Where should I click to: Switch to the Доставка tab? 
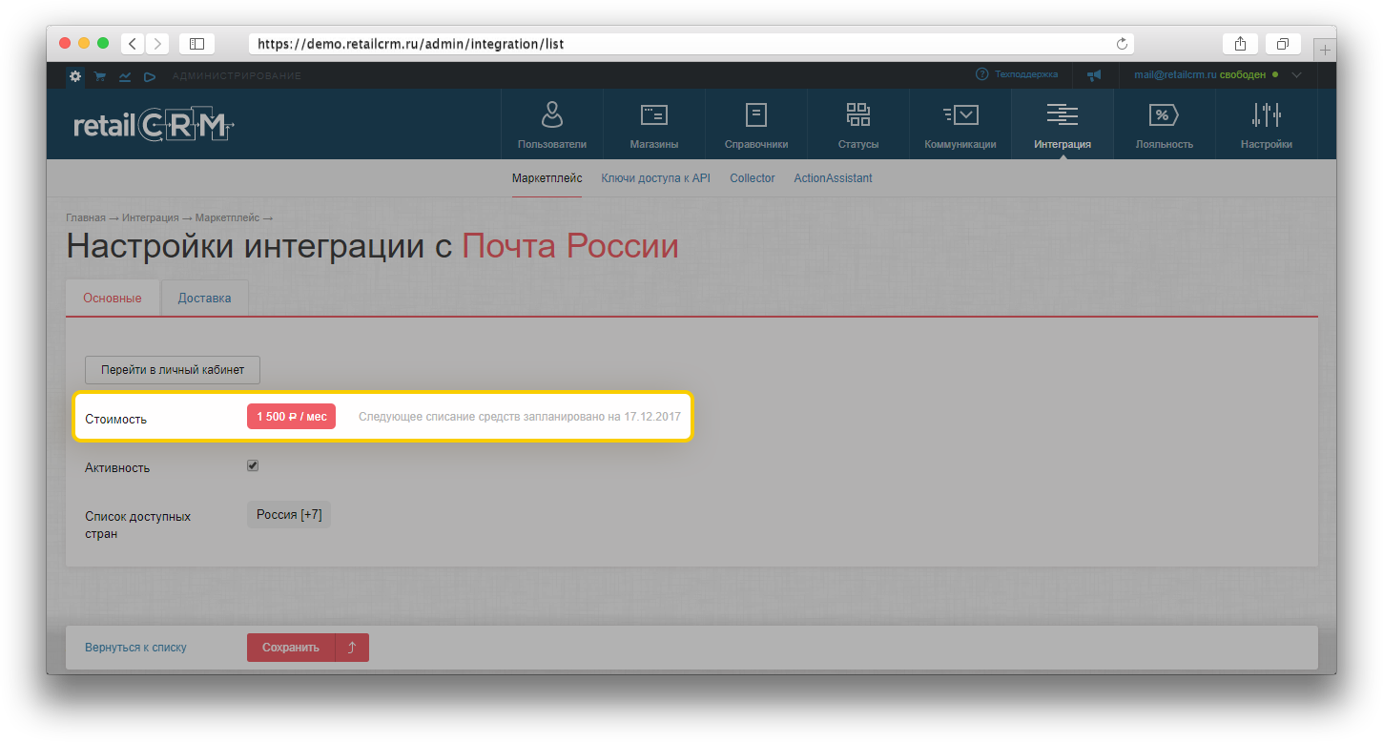click(x=205, y=298)
